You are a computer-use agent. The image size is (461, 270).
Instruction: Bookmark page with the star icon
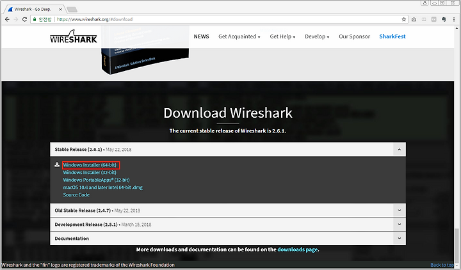click(403, 19)
